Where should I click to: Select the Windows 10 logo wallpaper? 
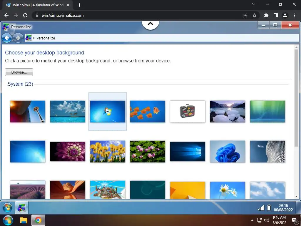pyautogui.click(x=188, y=152)
